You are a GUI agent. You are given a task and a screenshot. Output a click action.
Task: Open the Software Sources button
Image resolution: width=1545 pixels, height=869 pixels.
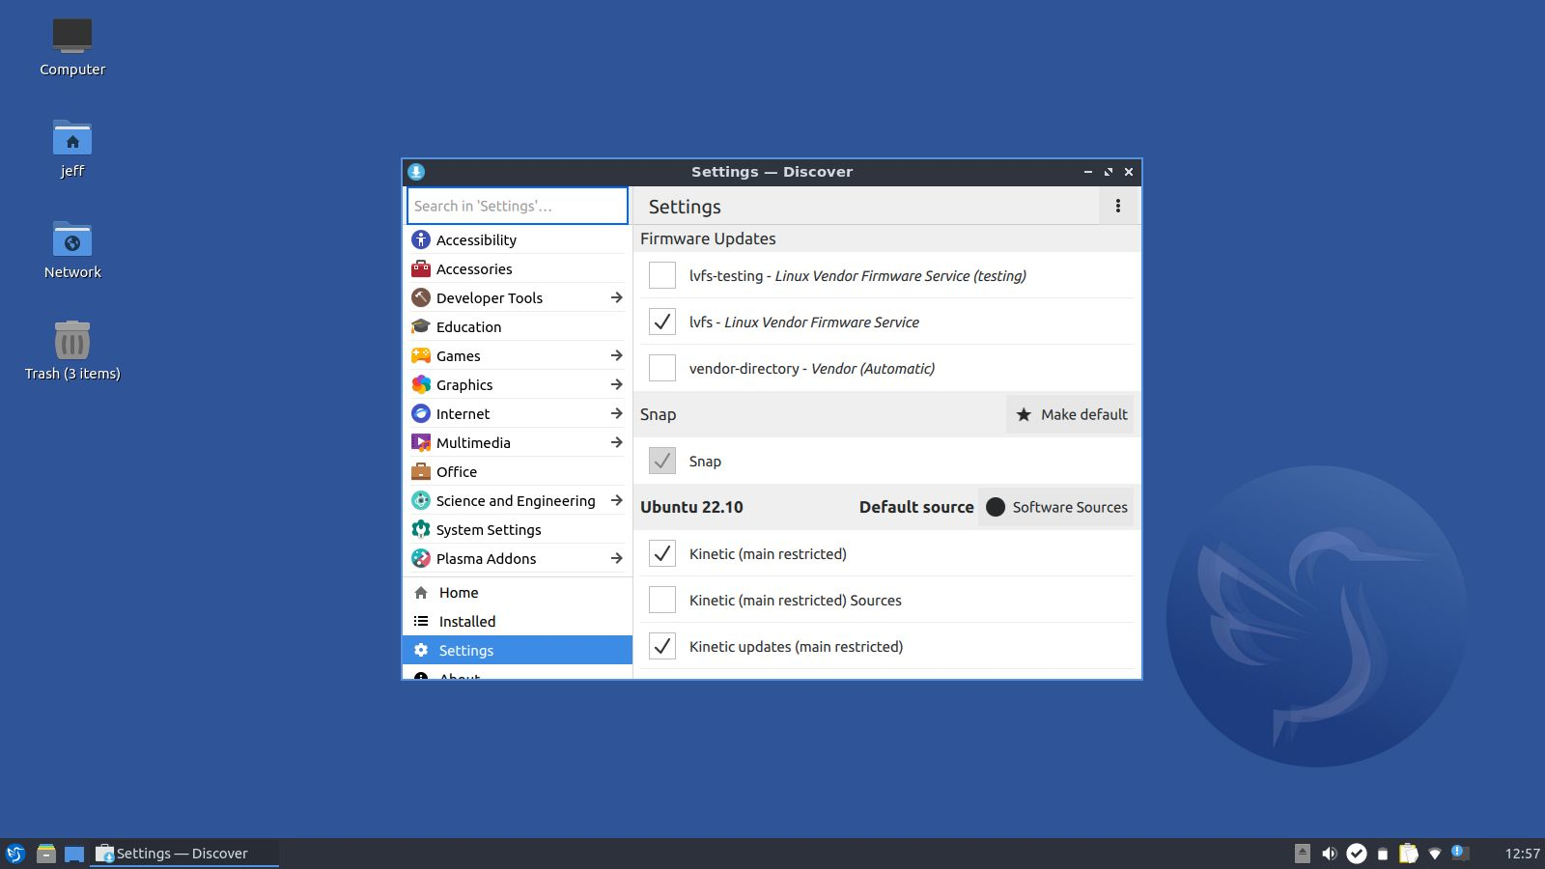point(1056,507)
